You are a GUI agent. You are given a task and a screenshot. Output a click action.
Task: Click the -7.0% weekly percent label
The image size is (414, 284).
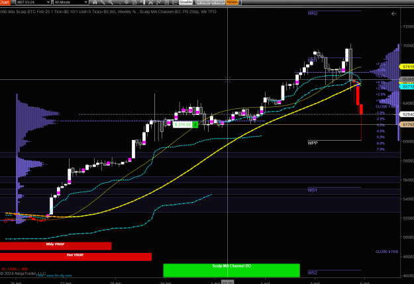[x=380, y=149]
